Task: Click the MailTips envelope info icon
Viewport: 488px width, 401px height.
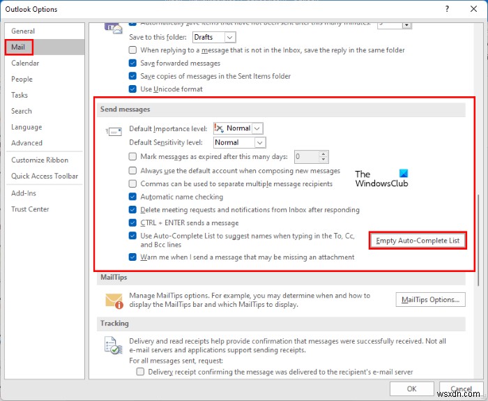Action: pos(114,301)
